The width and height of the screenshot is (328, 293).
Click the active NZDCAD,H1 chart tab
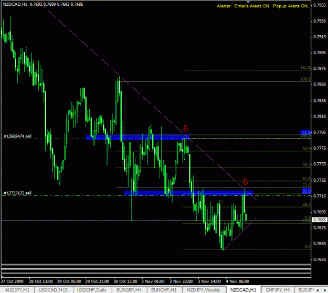coord(244,290)
